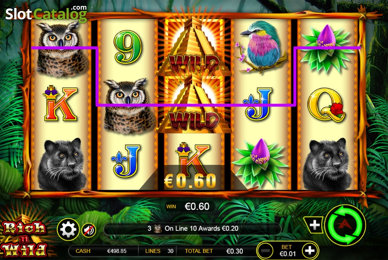Click the golden Q symbol with rose
Screen dimensions: 388x260
pos(326,105)
